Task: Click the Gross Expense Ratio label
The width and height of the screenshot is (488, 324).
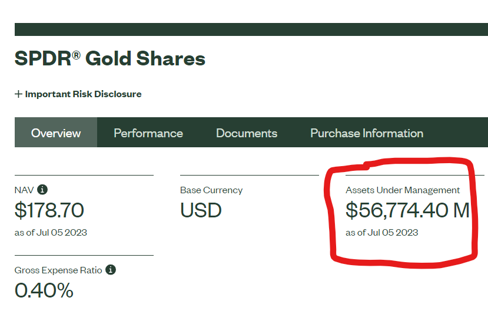Action: coord(58,270)
